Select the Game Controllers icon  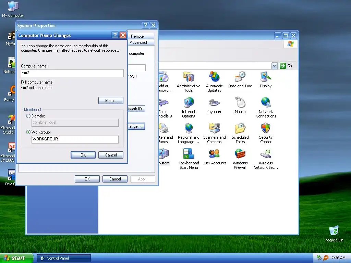pyautogui.click(x=165, y=108)
